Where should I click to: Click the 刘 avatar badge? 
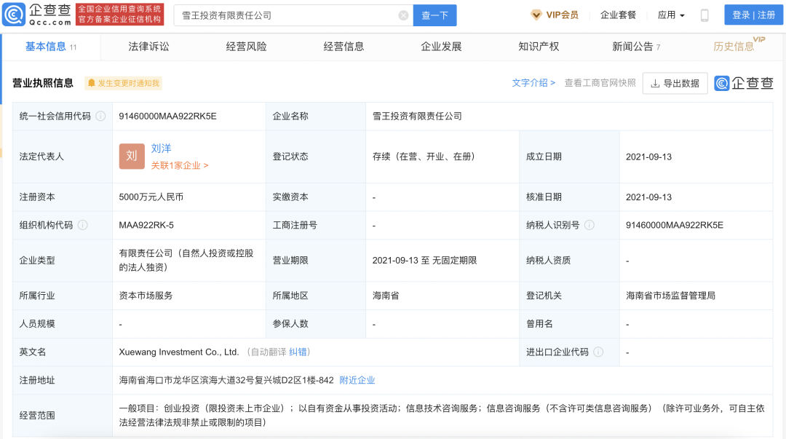pos(132,156)
